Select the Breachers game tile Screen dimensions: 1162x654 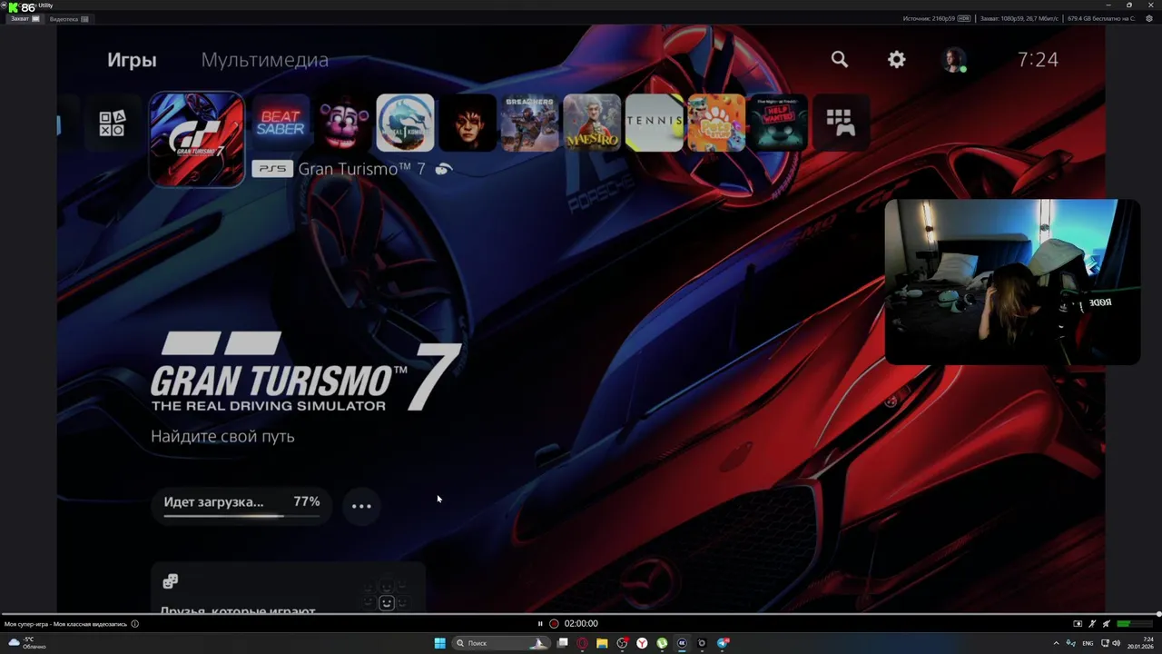click(x=529, y=123)
